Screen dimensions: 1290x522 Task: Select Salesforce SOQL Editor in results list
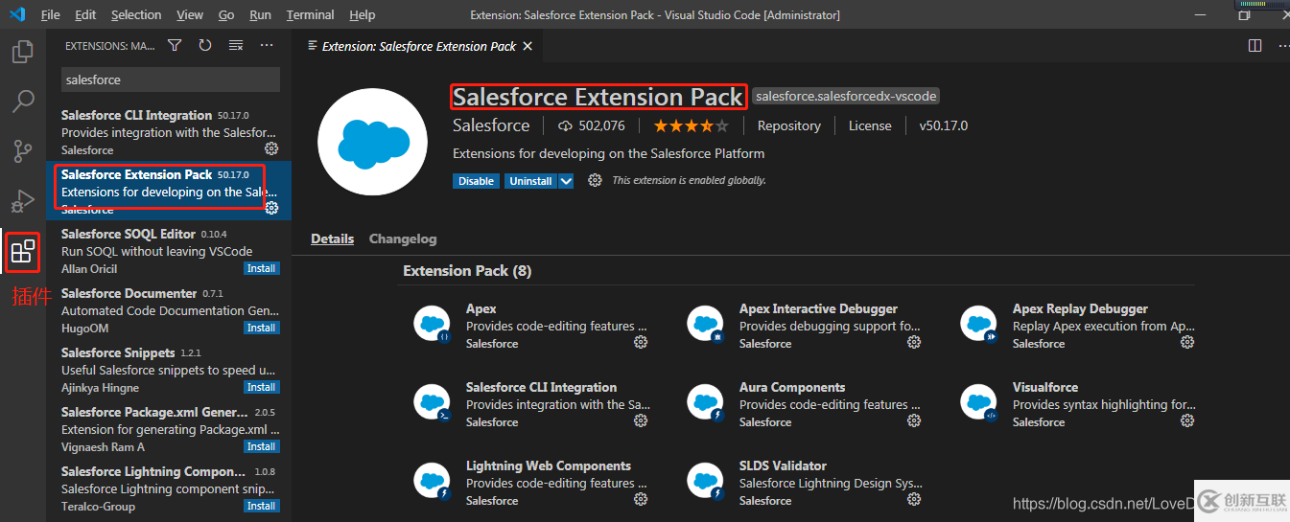169,251
